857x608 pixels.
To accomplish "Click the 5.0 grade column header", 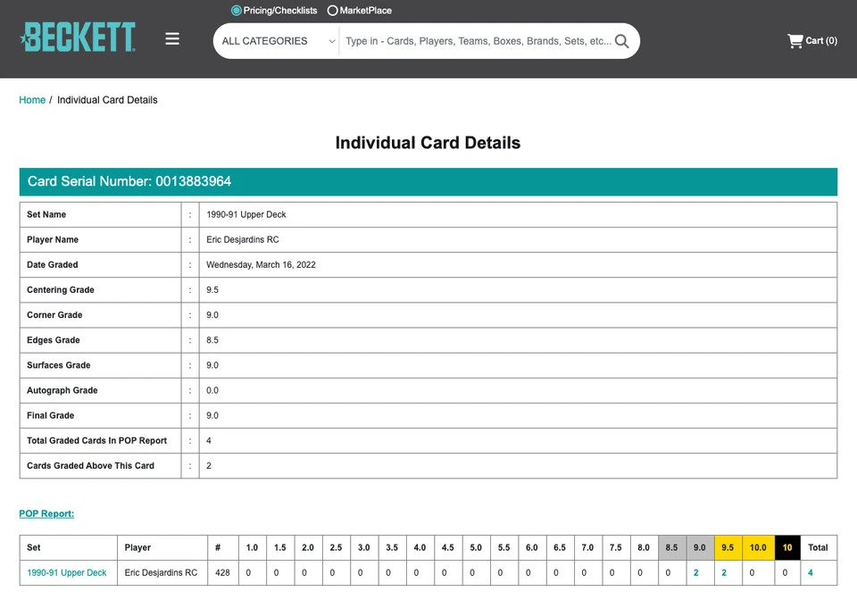I will [x=476, y=547].
